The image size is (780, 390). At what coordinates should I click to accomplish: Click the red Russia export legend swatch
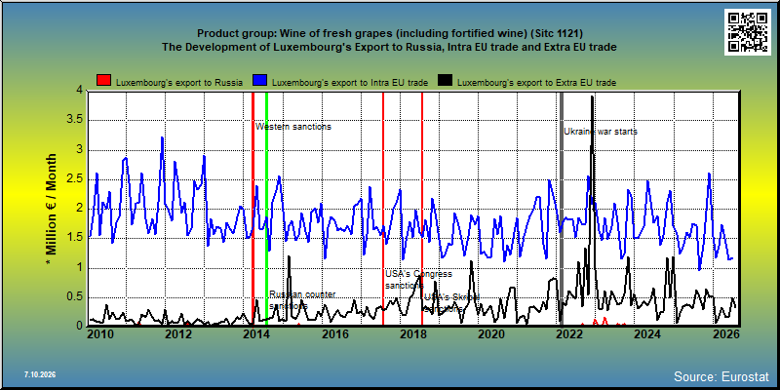point(104,81)
